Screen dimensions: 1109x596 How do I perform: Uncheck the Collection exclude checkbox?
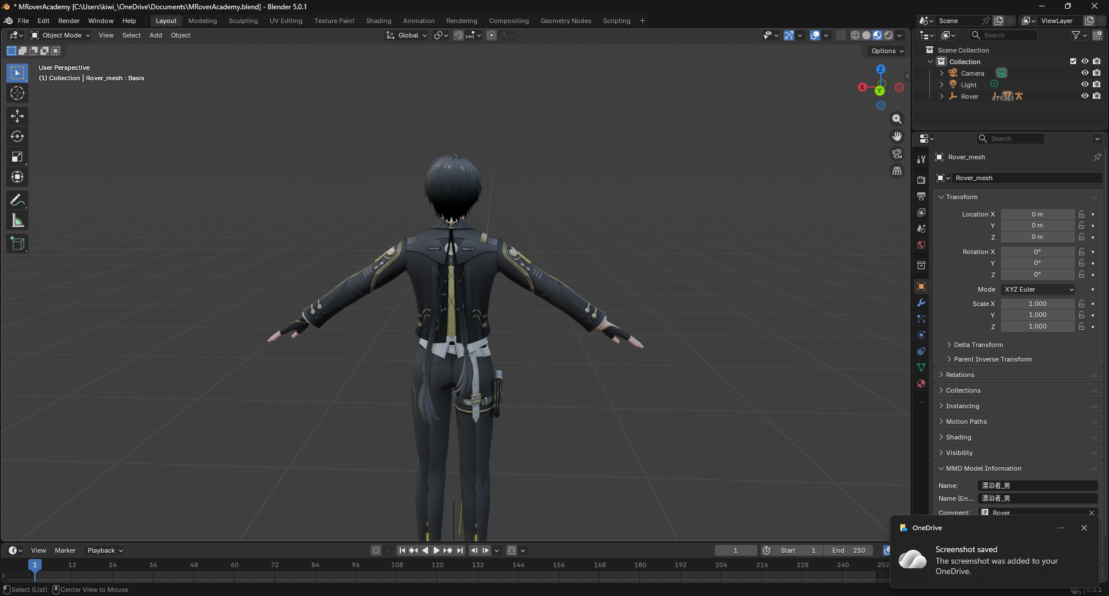click(x=1073, y=61)
